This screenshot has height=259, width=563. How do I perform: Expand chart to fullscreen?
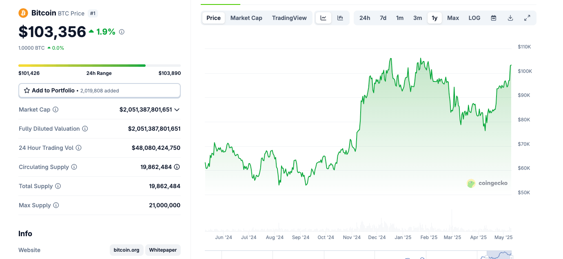point(527,18)
